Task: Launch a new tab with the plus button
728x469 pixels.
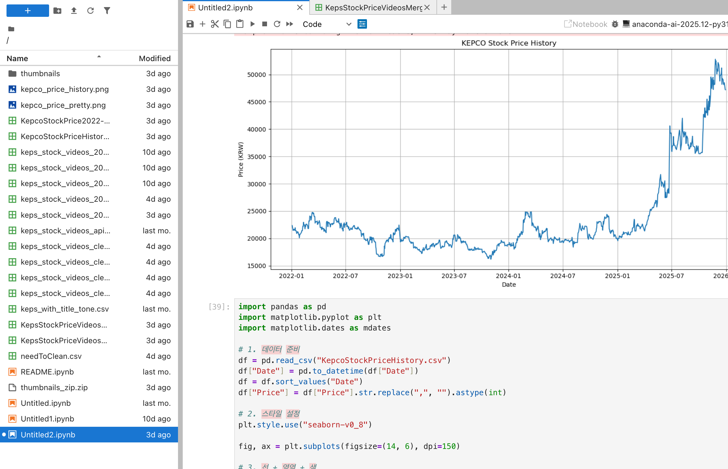Action: pos(444,7)
